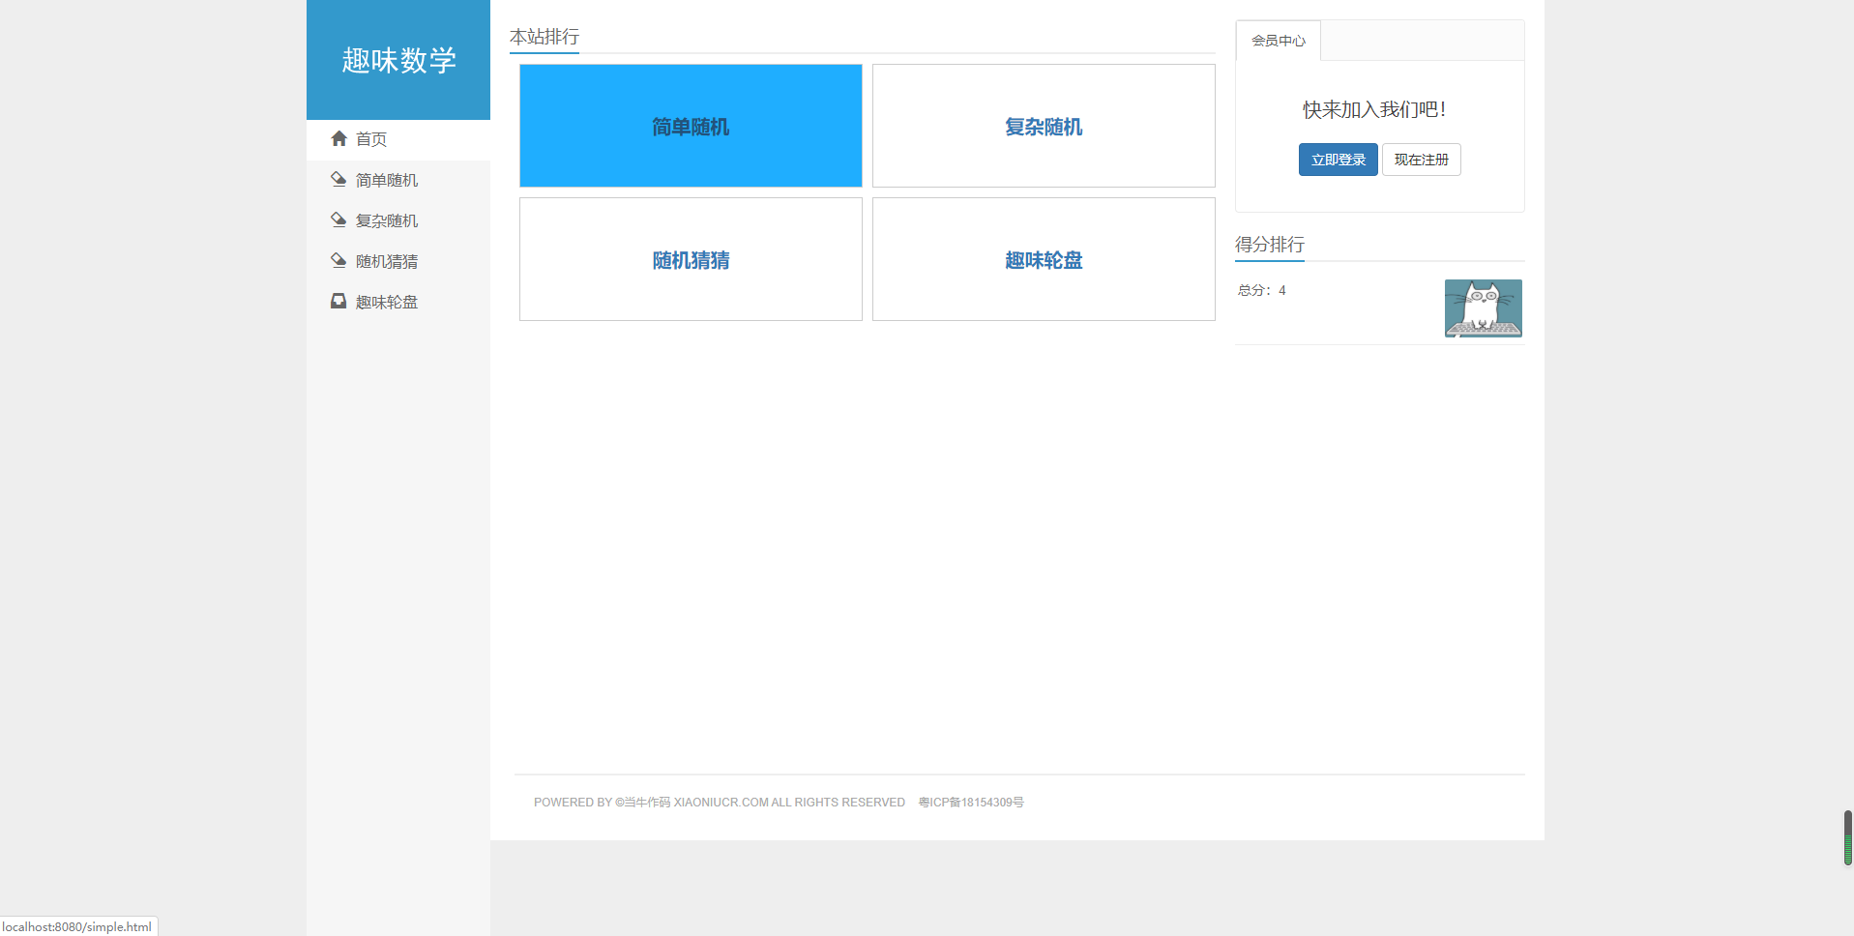The height and width of the screenshot is (936, 1854).
Task: Click the 趣味数学 site logo
Action: [398, 60]
